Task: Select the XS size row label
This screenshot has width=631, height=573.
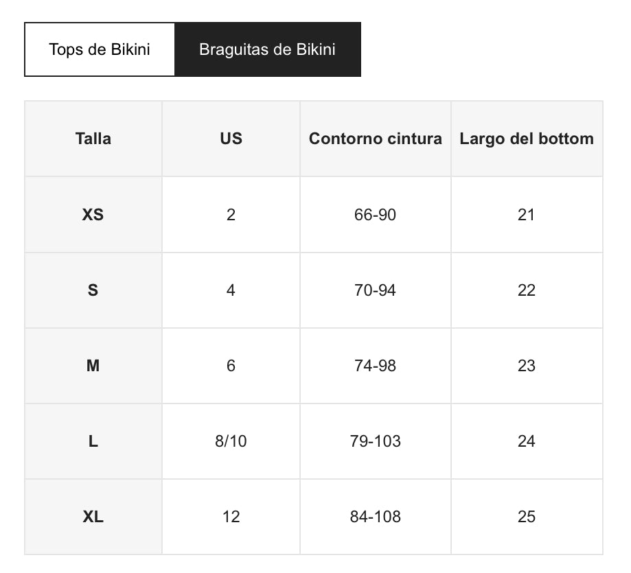Action: point(93,215)
